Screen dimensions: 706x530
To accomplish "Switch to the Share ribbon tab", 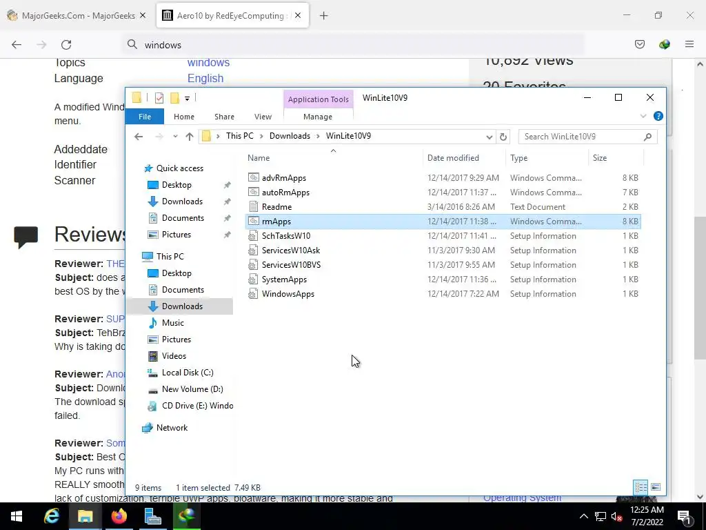I will pyautogui.click(x=224, y=117).
